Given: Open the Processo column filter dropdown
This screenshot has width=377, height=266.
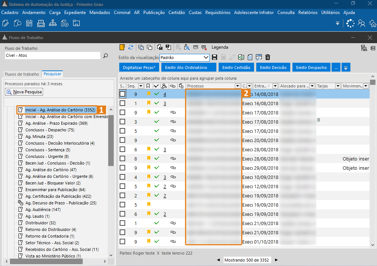Looking at the screenshot, I should click(x=237, y=86).
